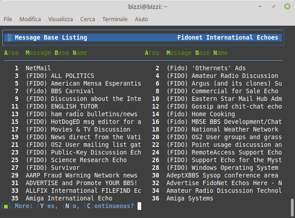Open the Modifica menu

[30, 19]
